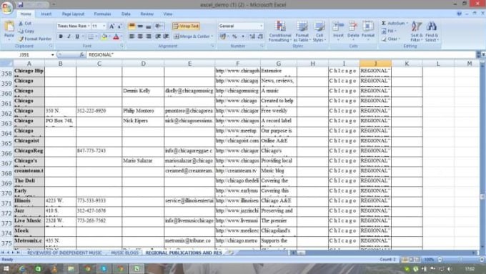Toggle Bold formatting

[x=61, y=36]
